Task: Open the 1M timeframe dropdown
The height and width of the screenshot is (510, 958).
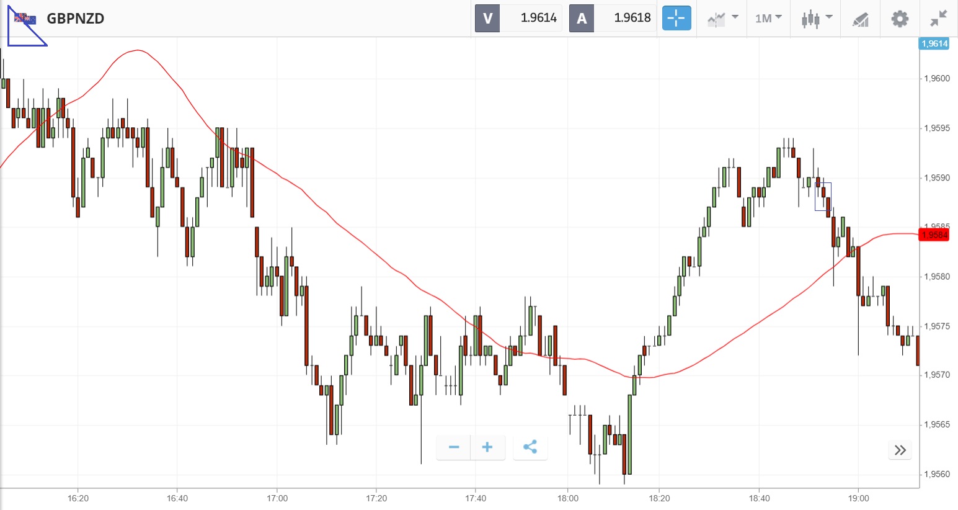Action: click(x=768, y=19)
